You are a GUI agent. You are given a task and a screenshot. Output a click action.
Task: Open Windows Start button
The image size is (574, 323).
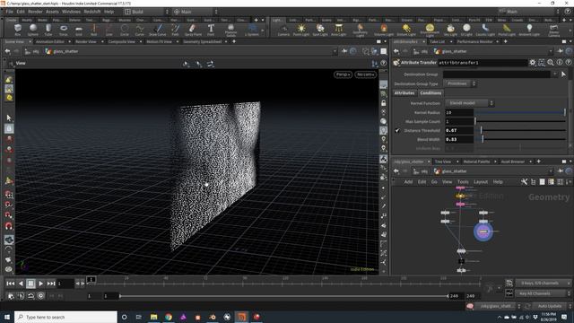7,317
